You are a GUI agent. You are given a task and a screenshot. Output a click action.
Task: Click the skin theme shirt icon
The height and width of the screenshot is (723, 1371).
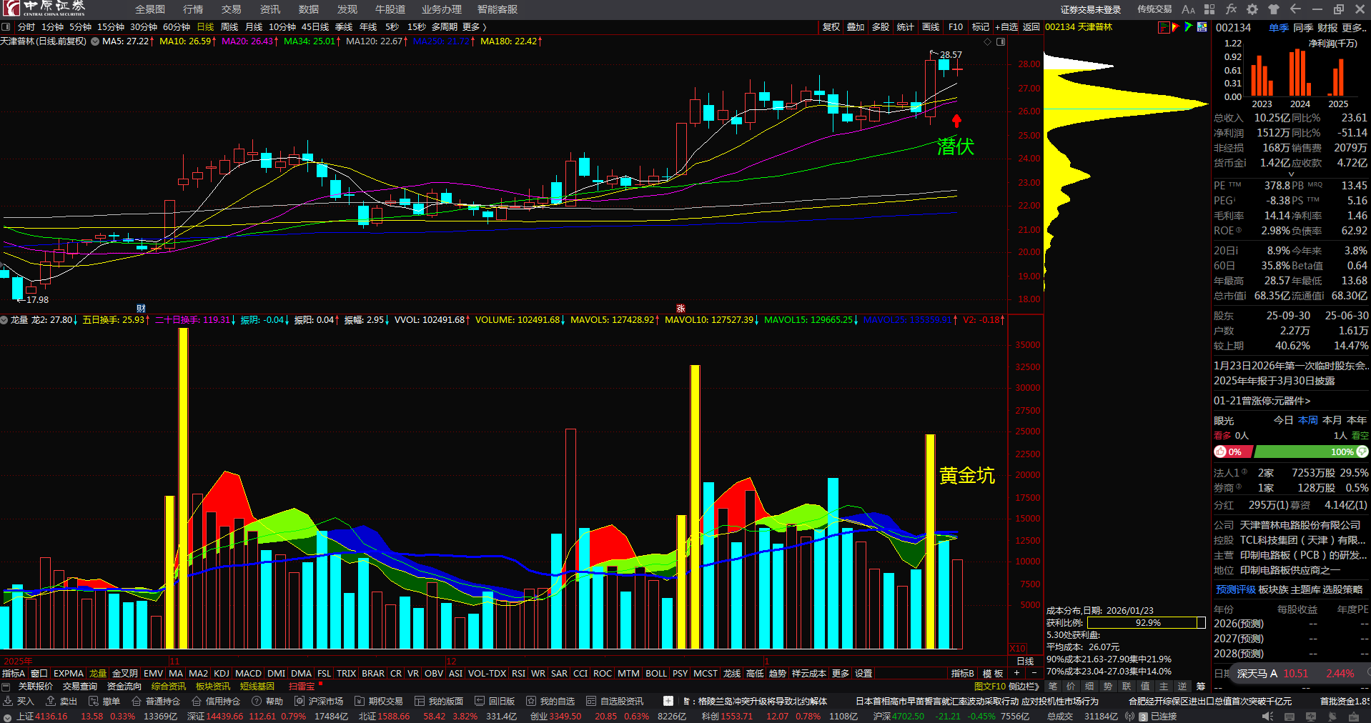point(1274,9)
